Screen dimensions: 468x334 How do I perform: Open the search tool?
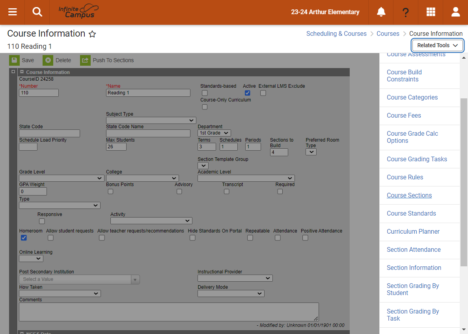(37, 12)
